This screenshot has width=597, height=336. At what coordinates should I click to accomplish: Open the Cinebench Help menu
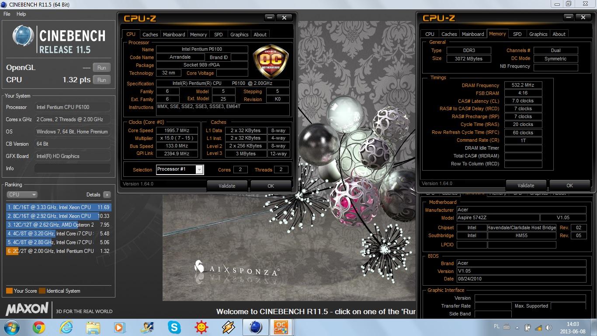(21, 14)
